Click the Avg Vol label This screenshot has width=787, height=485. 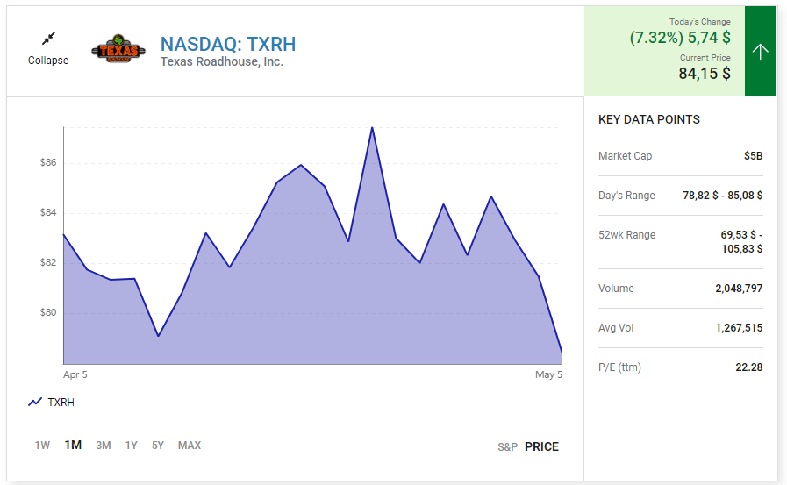click(x=616, y=328)
